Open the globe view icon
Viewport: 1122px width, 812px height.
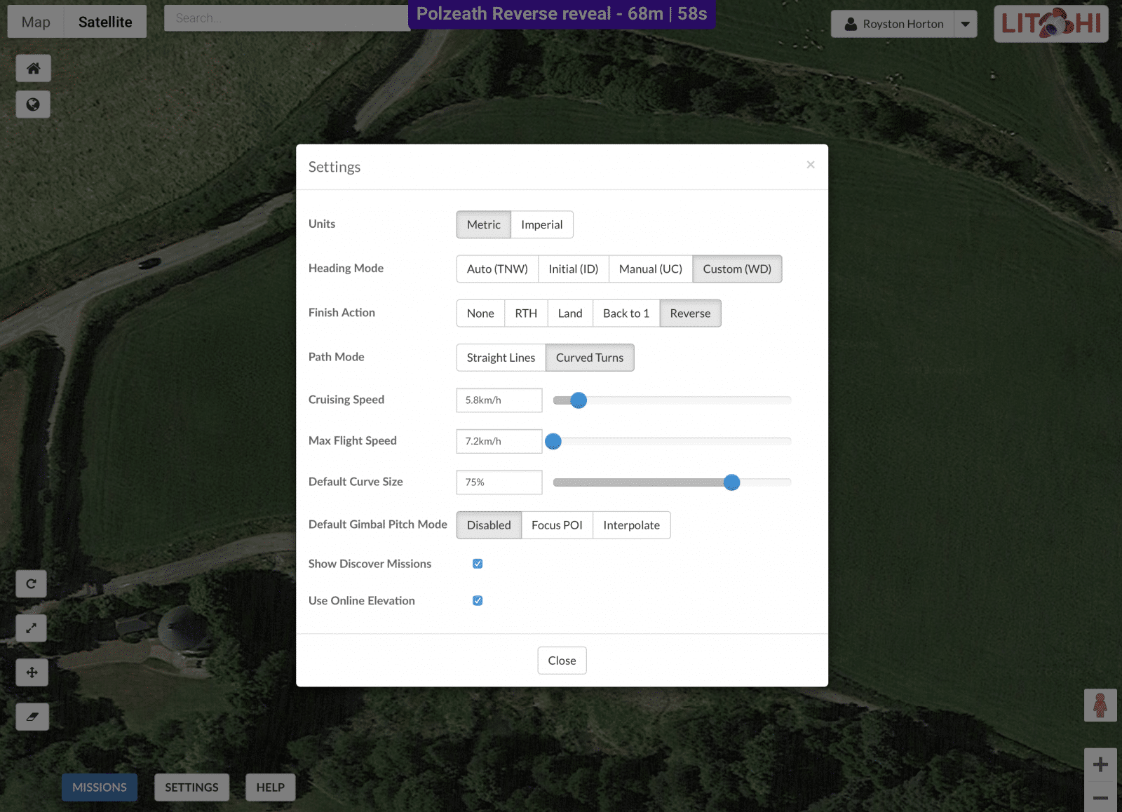coord(32,104)
